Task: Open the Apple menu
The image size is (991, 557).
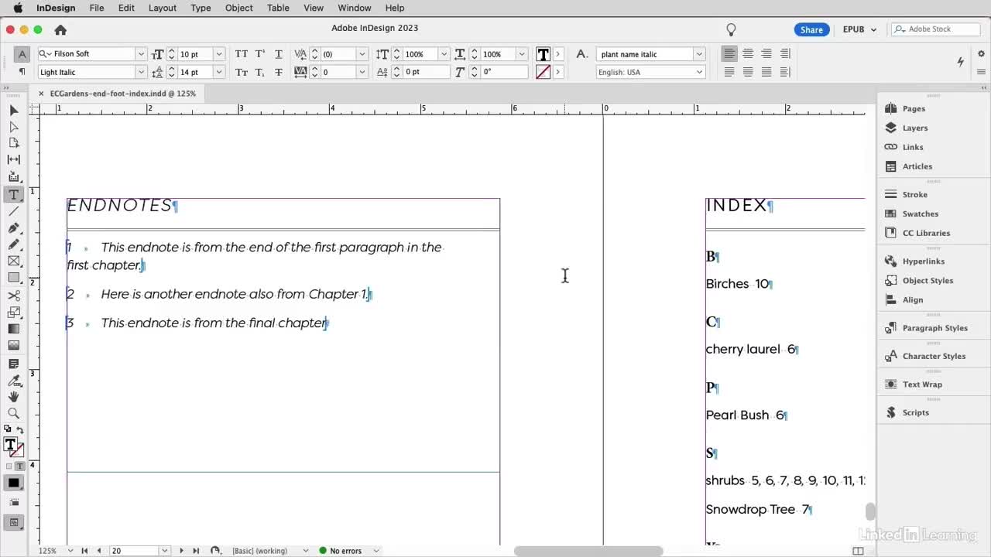Action: click(17, 8)
